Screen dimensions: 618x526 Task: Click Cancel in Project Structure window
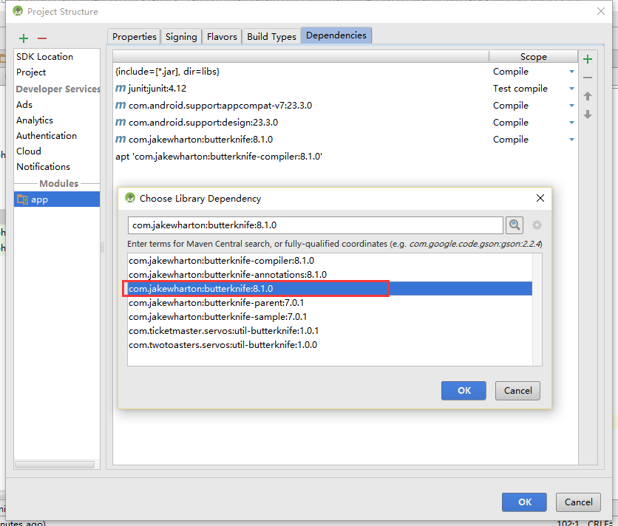click(x=578, y=502)
